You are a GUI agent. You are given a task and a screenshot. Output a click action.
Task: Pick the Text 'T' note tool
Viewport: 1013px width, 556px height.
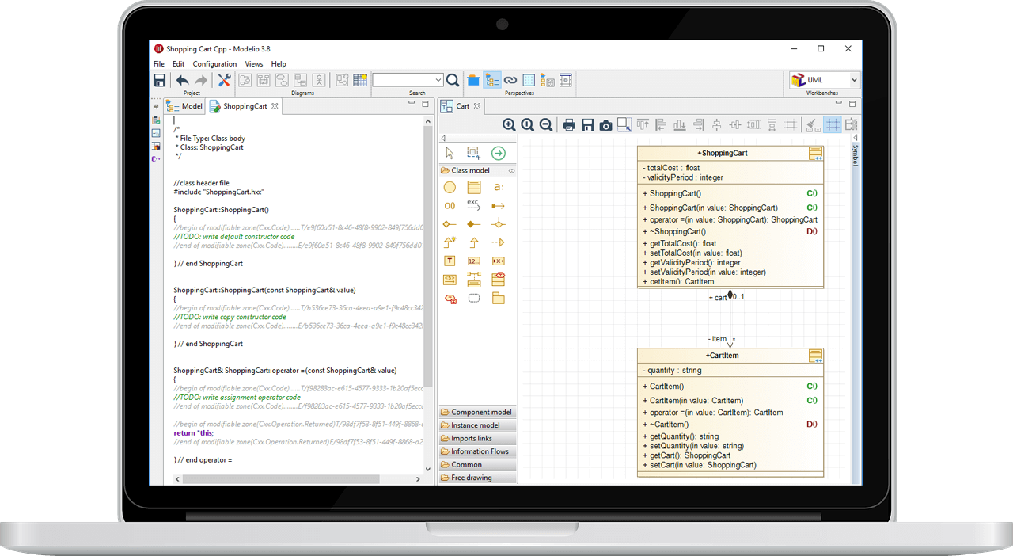point(450,261)
